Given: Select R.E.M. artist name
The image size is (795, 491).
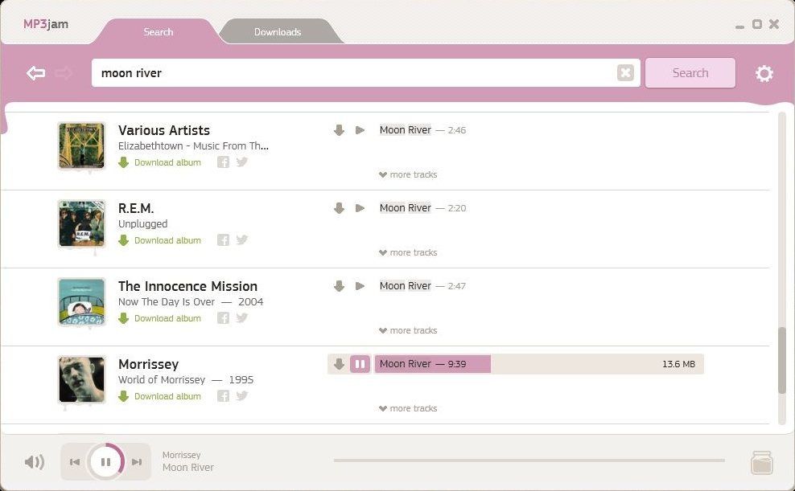Looking at the screenshot, I should pos(136,208).
